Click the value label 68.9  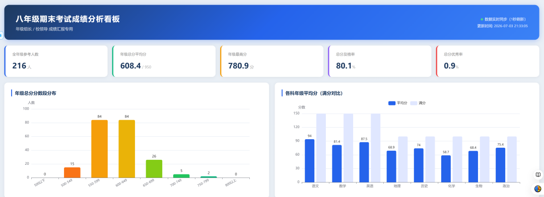391,147
